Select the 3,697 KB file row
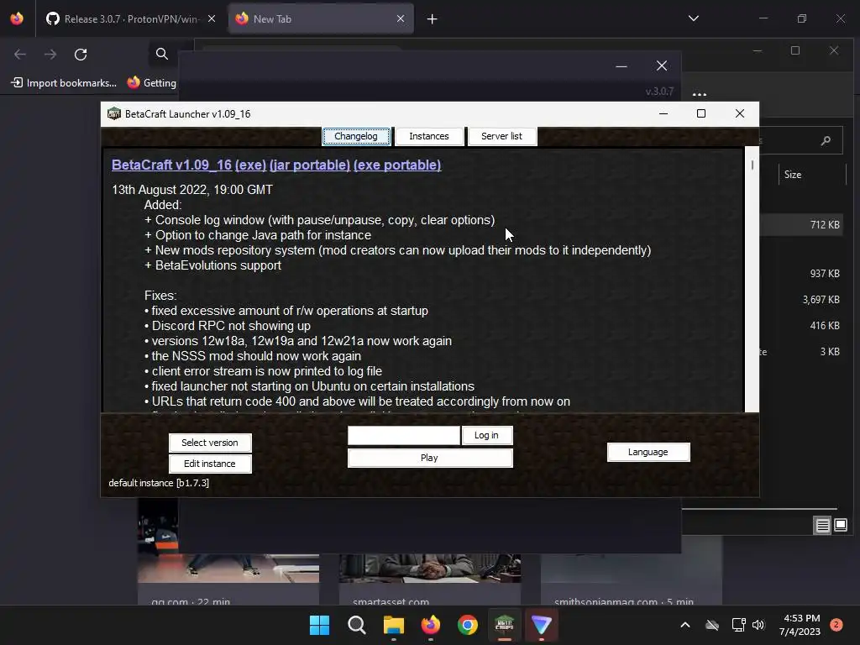Viewport: 860px width, 645px height. coord(802,300)
